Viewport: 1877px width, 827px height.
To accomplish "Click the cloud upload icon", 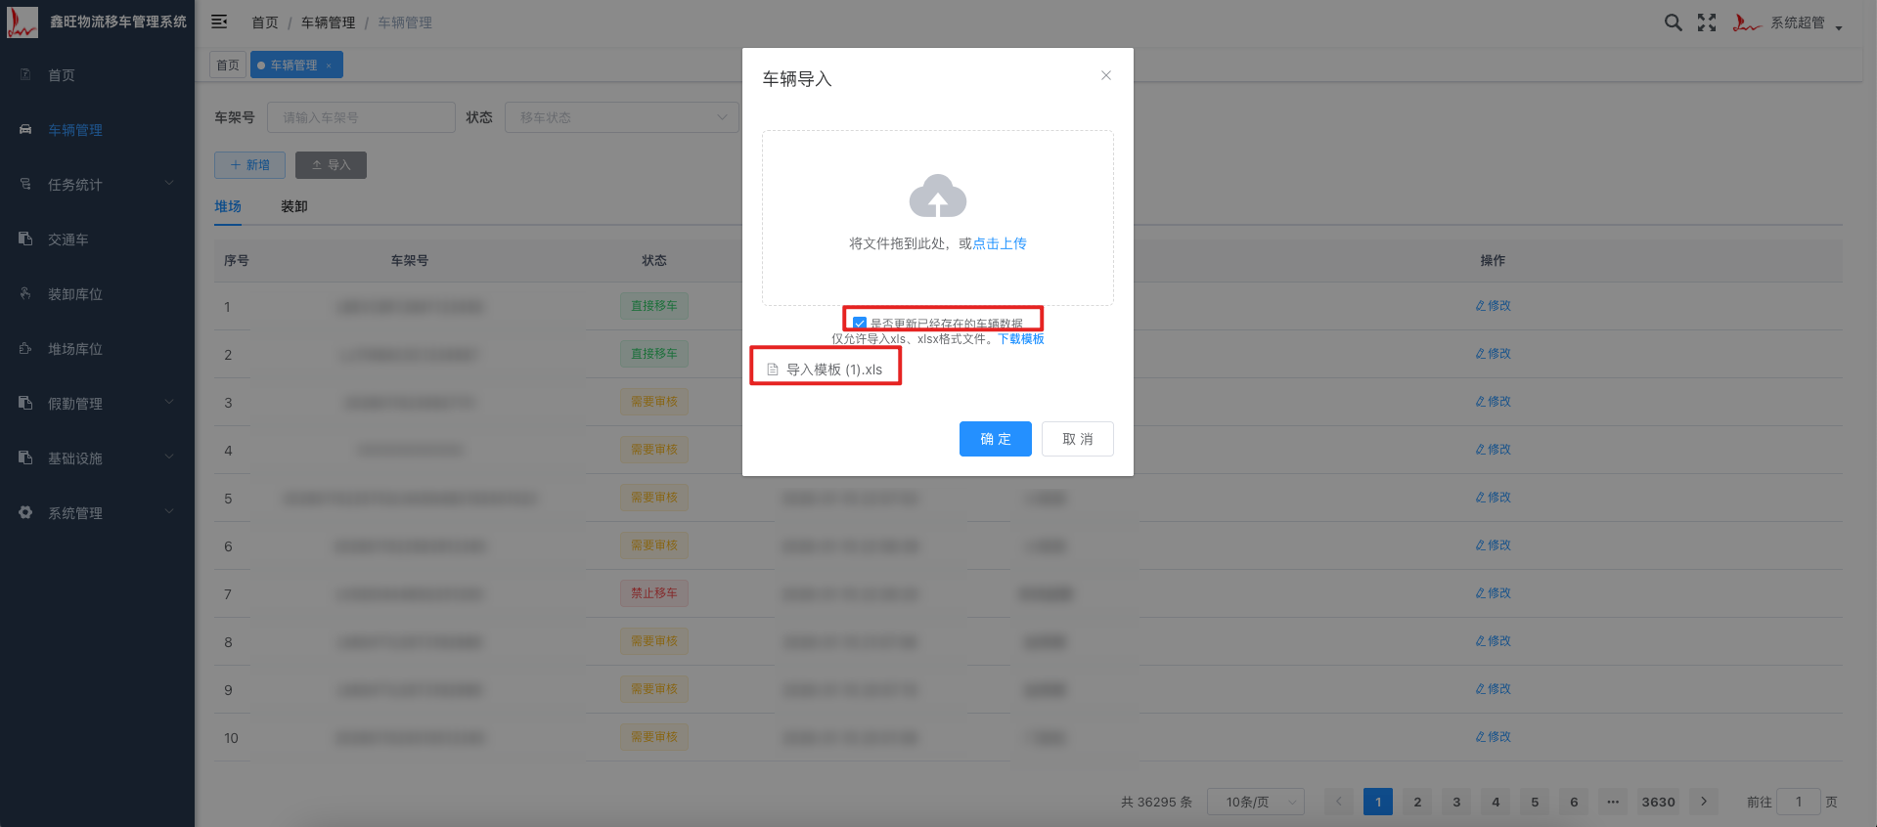I will 937,196.
